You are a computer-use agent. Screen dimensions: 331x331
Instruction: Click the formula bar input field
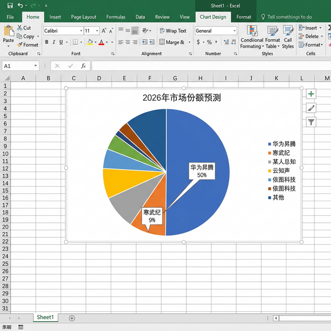[212, 66]
